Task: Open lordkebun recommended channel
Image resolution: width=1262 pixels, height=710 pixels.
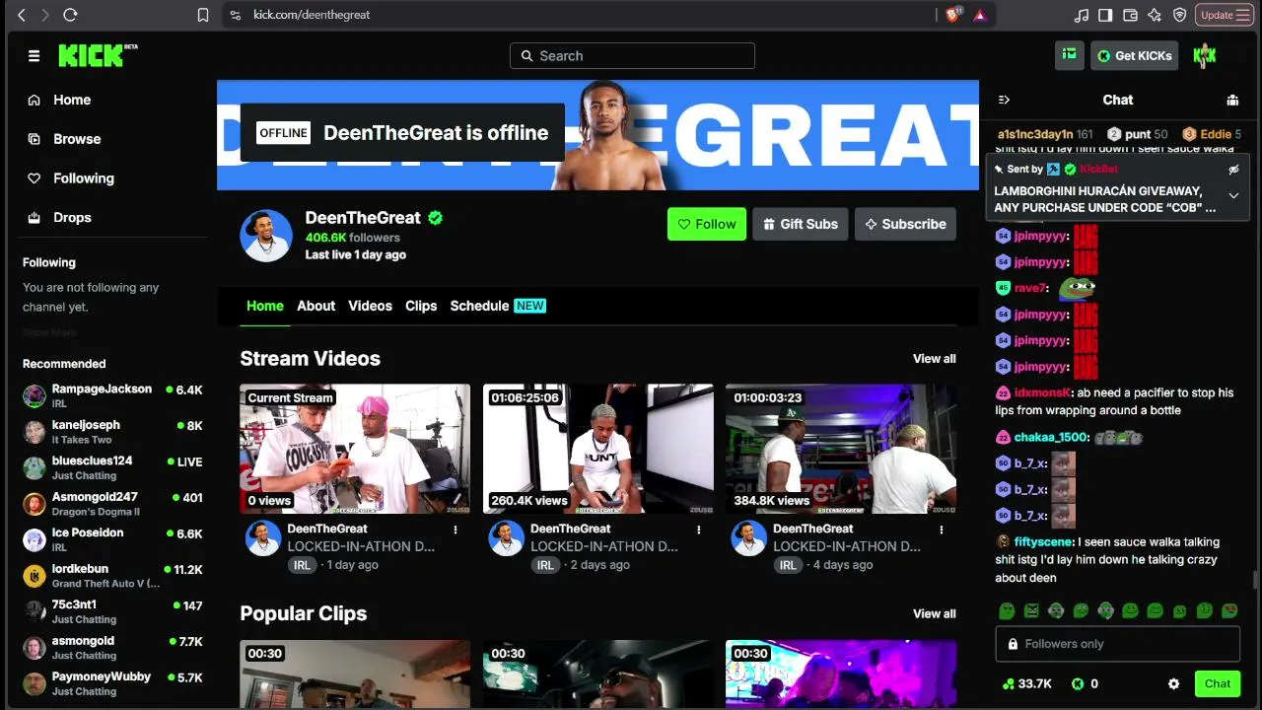Action: tap(112, 576)
